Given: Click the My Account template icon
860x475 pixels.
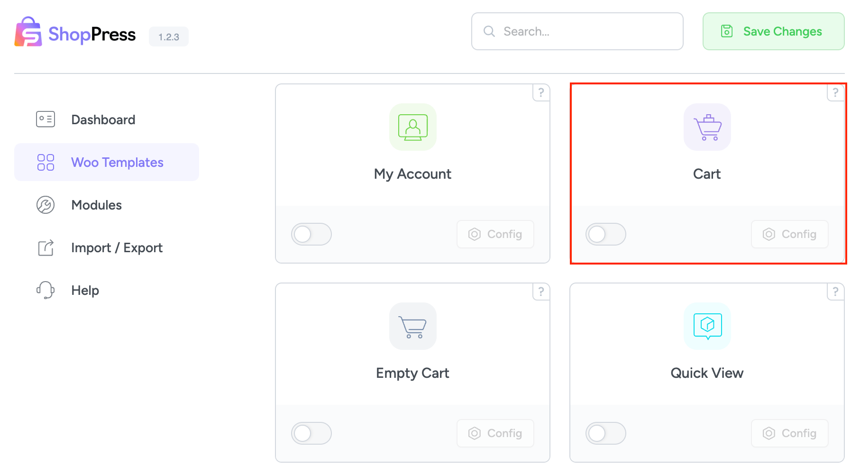Looking at the screenshot, I should coord(412,127).
